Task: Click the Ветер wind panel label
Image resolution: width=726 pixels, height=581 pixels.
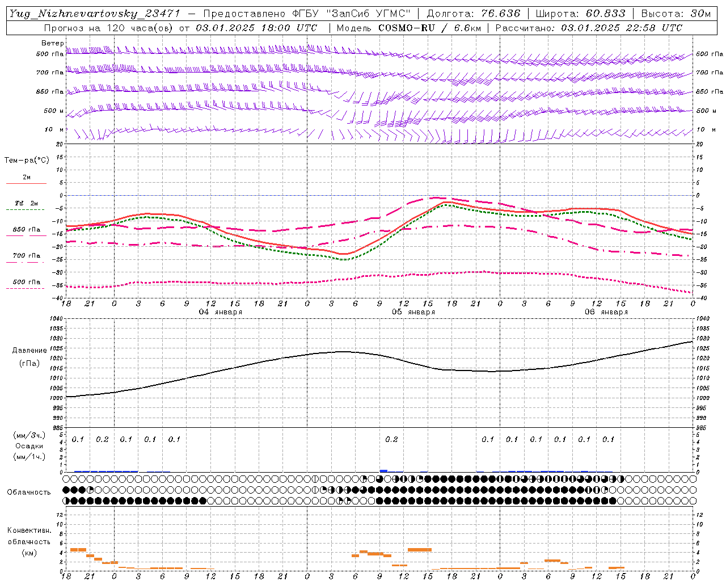Action: point(53,43)
